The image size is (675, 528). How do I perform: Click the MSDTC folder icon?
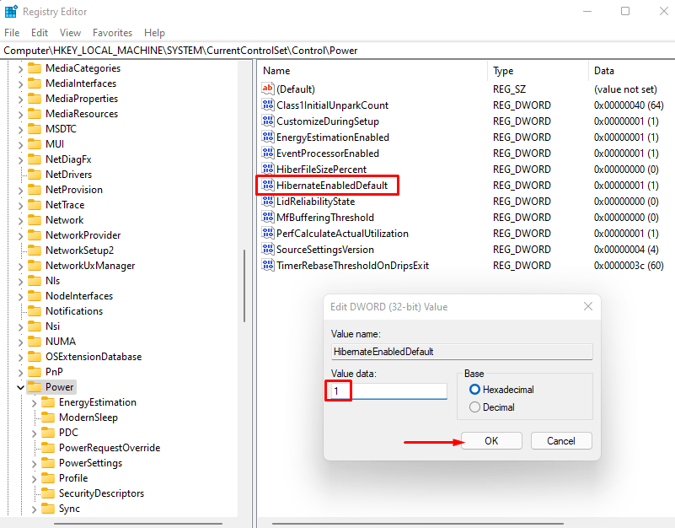[x=35, y=129]
